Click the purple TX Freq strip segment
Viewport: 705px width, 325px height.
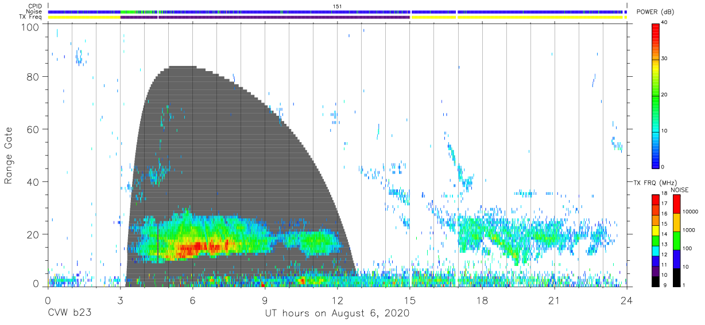(x=265, y=17)
